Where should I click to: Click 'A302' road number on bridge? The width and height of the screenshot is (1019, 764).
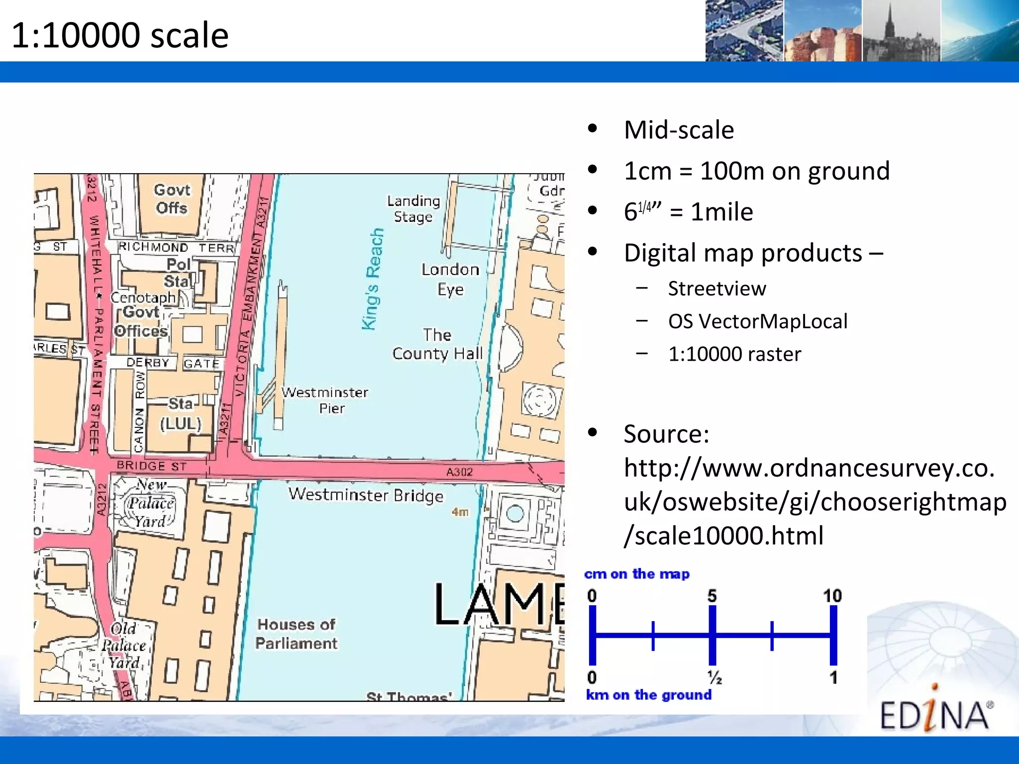click(459, 472)
